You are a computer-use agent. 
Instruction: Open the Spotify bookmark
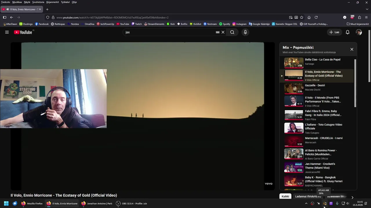tap(225, 24)
